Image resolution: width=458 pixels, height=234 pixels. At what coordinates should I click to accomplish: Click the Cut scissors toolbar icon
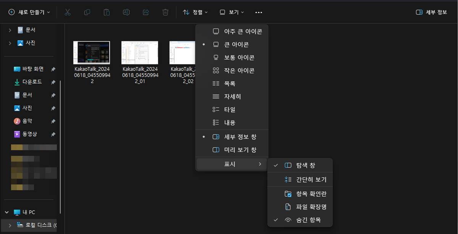tap(68, 12)
